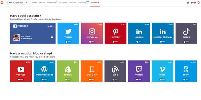Click the headset icon in the account selector

(7, 3)
